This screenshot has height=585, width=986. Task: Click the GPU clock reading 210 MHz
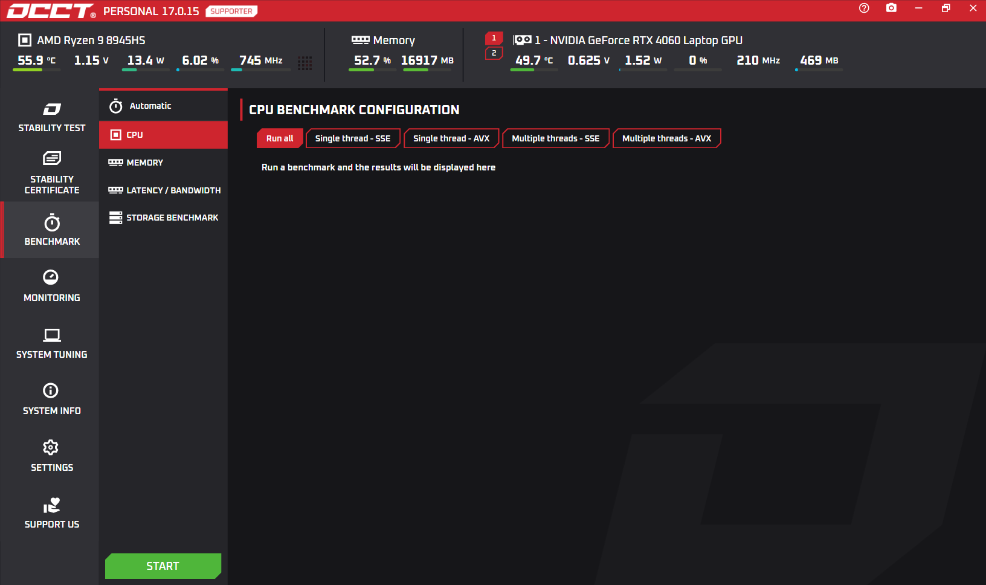tap(758, 60)
